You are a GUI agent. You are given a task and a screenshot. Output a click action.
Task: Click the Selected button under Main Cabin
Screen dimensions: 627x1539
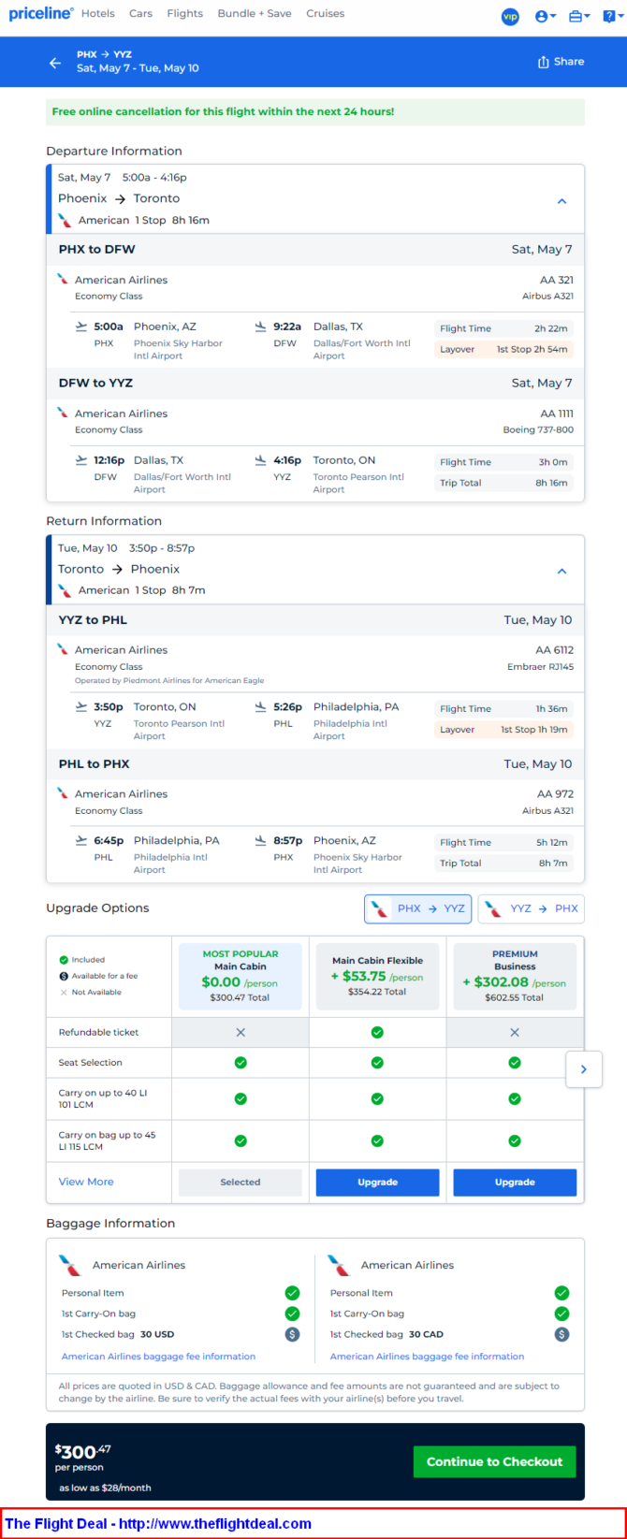click(x=241, y=1182)
